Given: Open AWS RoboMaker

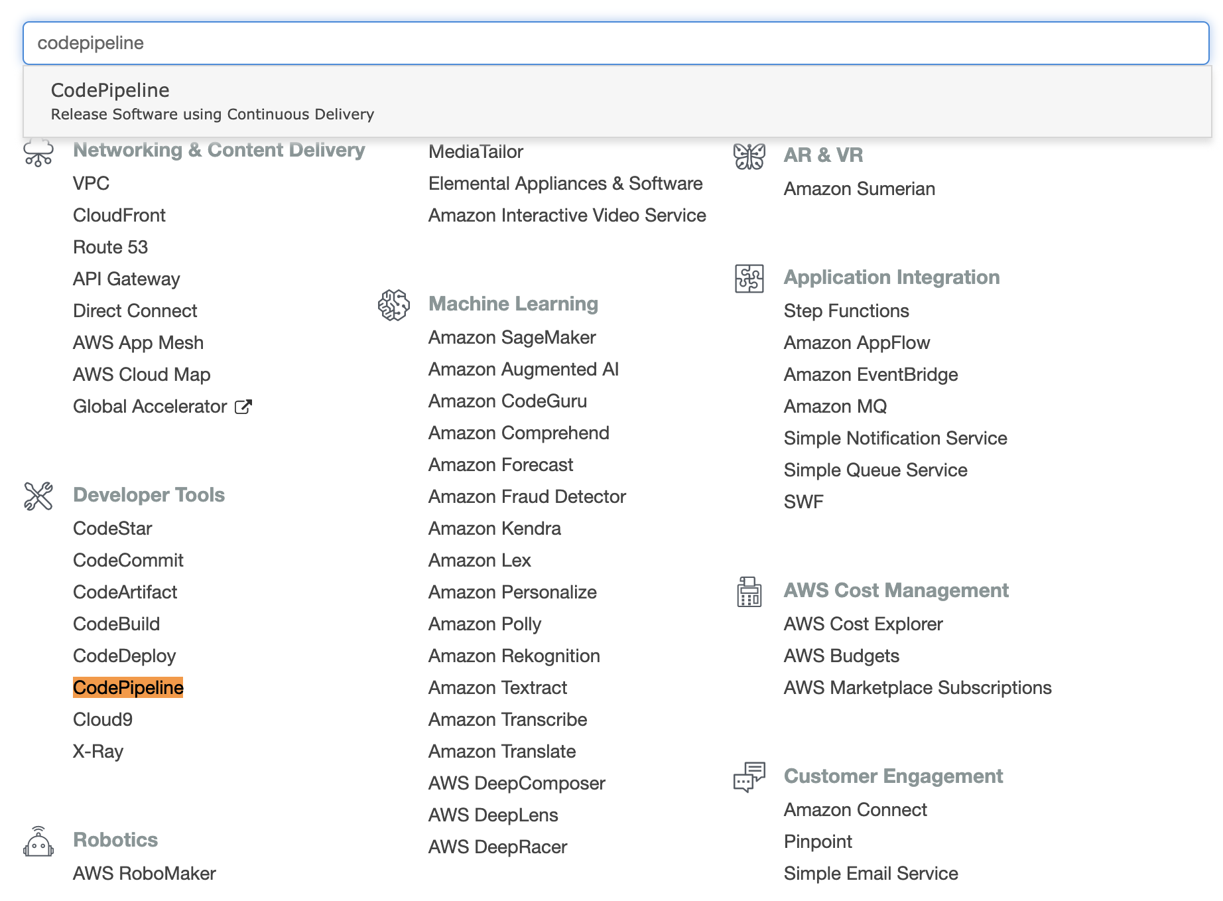Looking at the screenshot, I should (x=145, y=873).
